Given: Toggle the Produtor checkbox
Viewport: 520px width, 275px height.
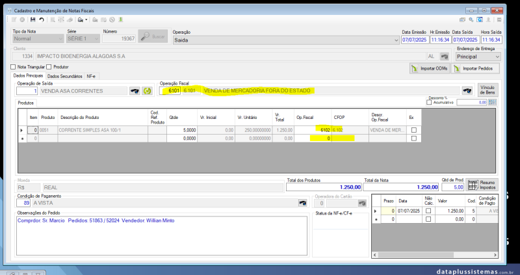Looking at the screenshot, I should (49, 67).
